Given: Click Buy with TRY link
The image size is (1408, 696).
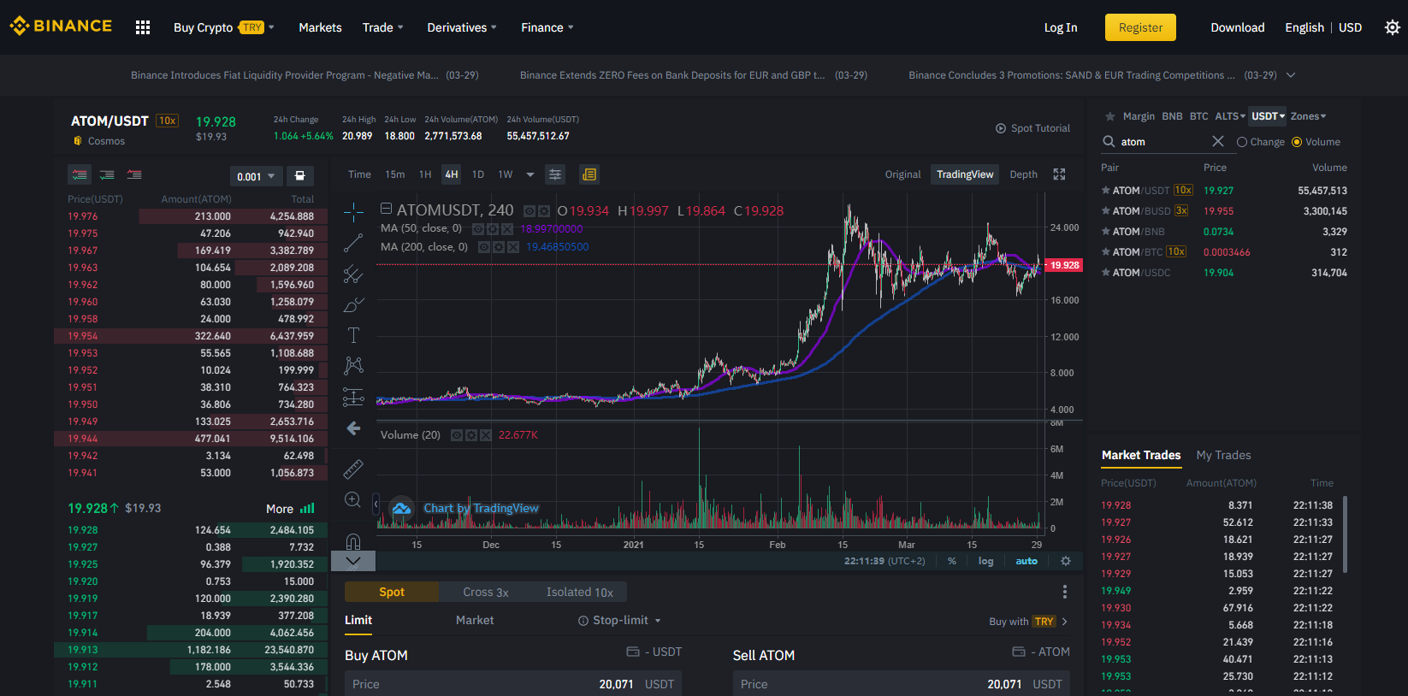Looking at the screenshot, I should (x=1028, y=622).
